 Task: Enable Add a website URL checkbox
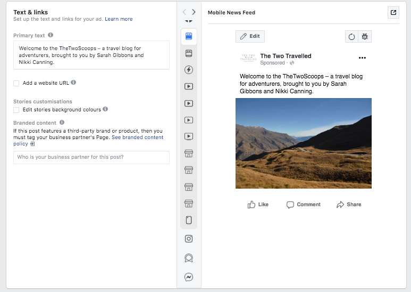(16, 83)
